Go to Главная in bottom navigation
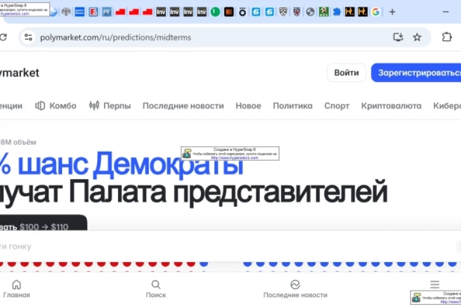The width and height of the screenshot is (461, 307). (17, 289)
